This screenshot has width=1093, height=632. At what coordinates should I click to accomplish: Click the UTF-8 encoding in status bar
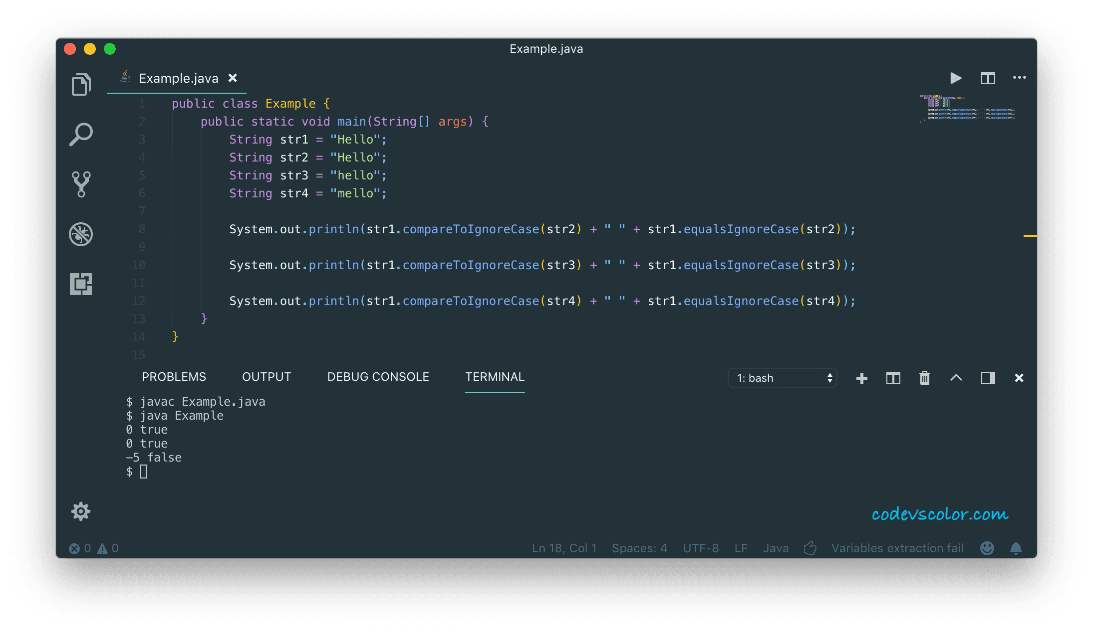coord(701,548)
